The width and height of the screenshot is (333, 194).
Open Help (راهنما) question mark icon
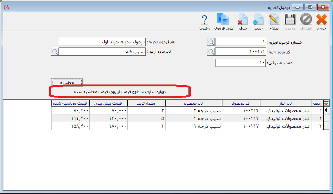pyautogui.click(x=205, y=21)
